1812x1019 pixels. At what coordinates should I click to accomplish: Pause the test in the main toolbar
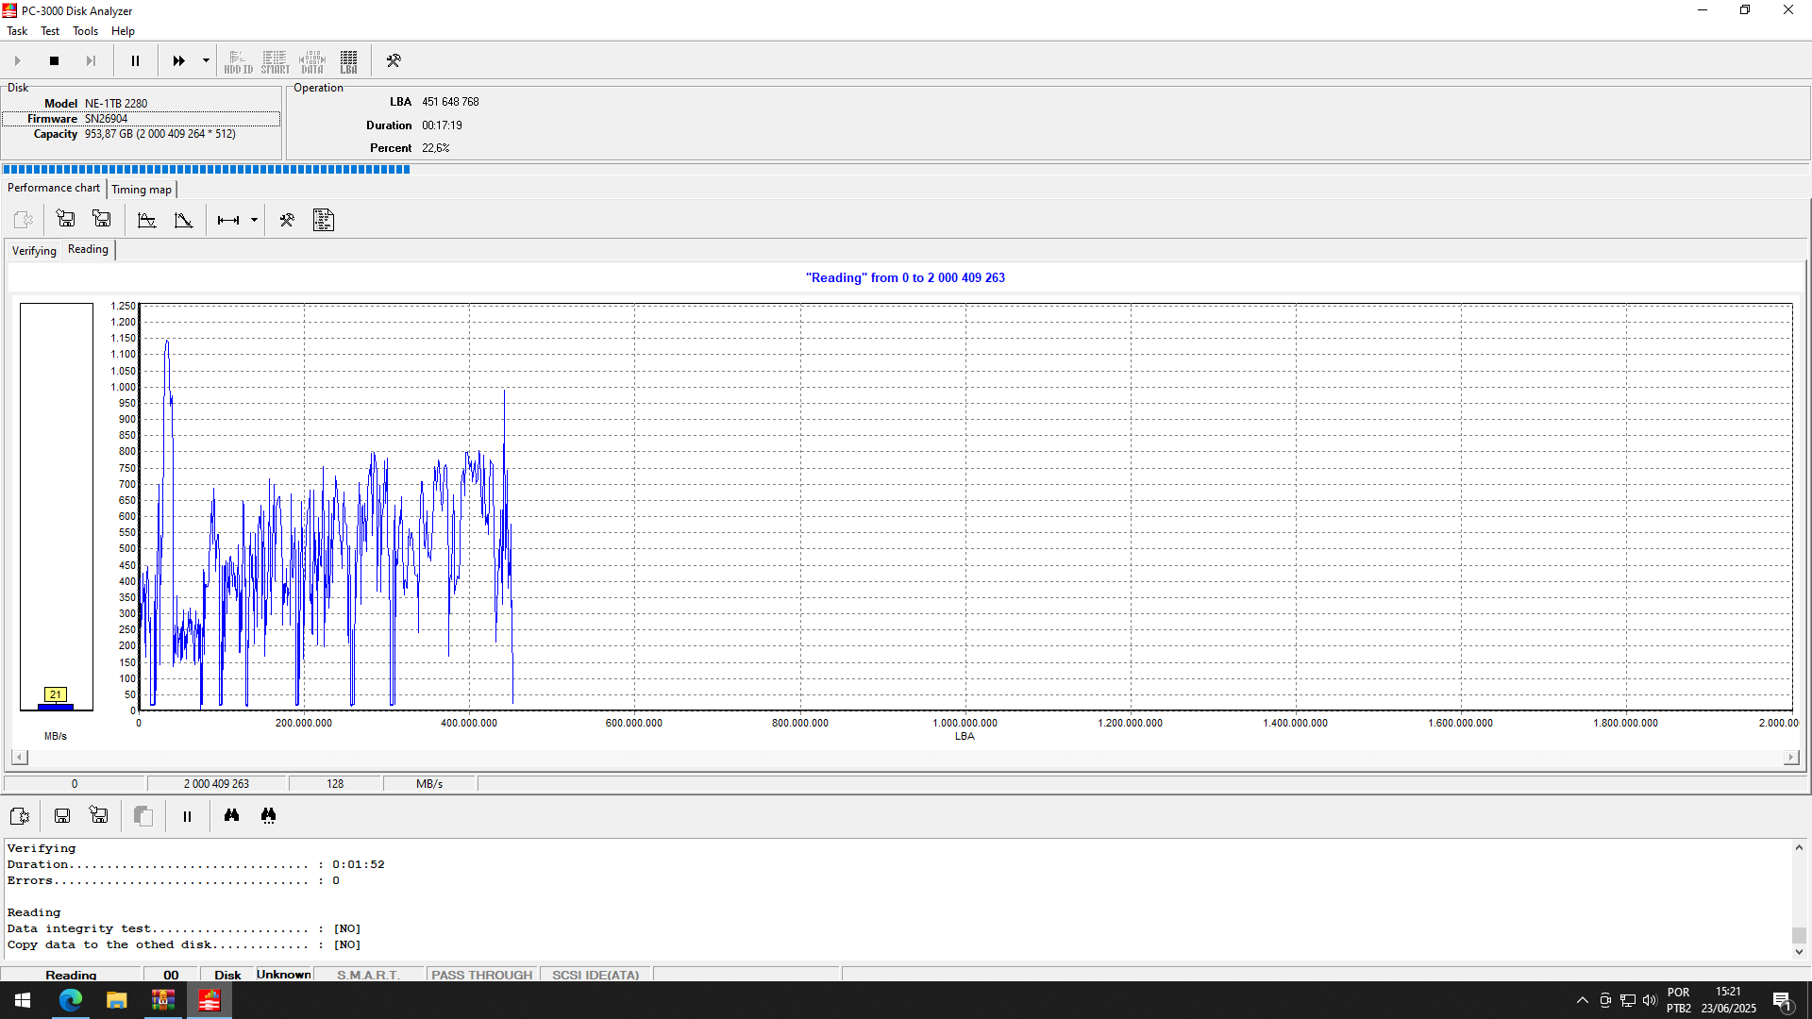135,60
